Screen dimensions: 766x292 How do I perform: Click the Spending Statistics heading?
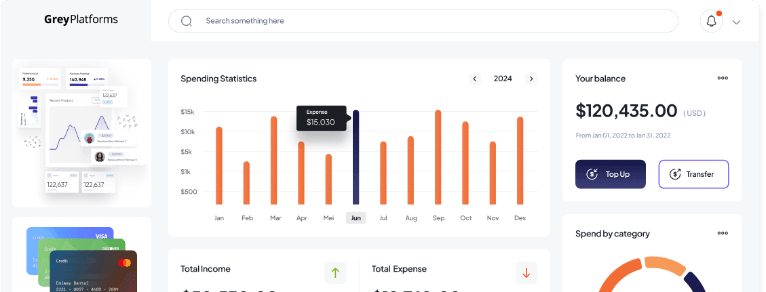[x=218, y=79]
